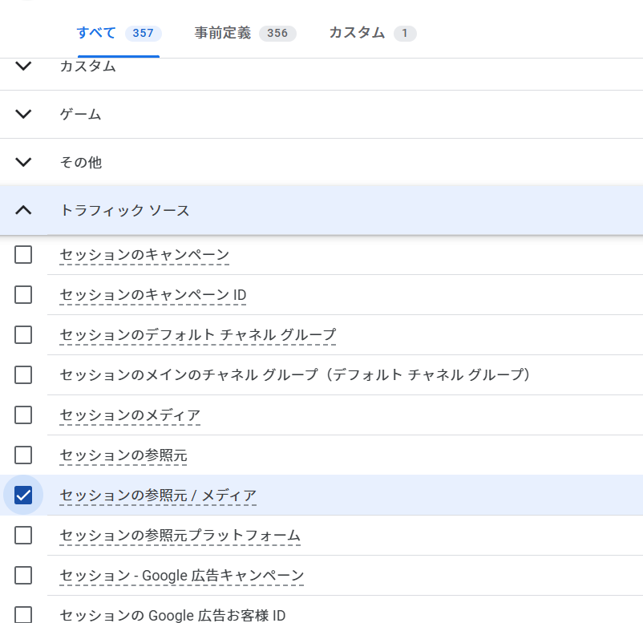The width and height of the screenshot is (643, 623).
Task: Enable セッションの参照元プラットフォーム checkbox
Action: coord(23,535)
